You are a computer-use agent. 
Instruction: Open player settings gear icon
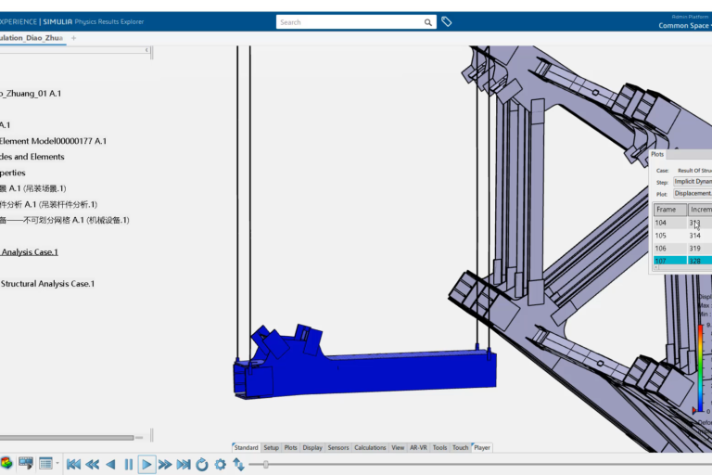click(x=221, y=464)
